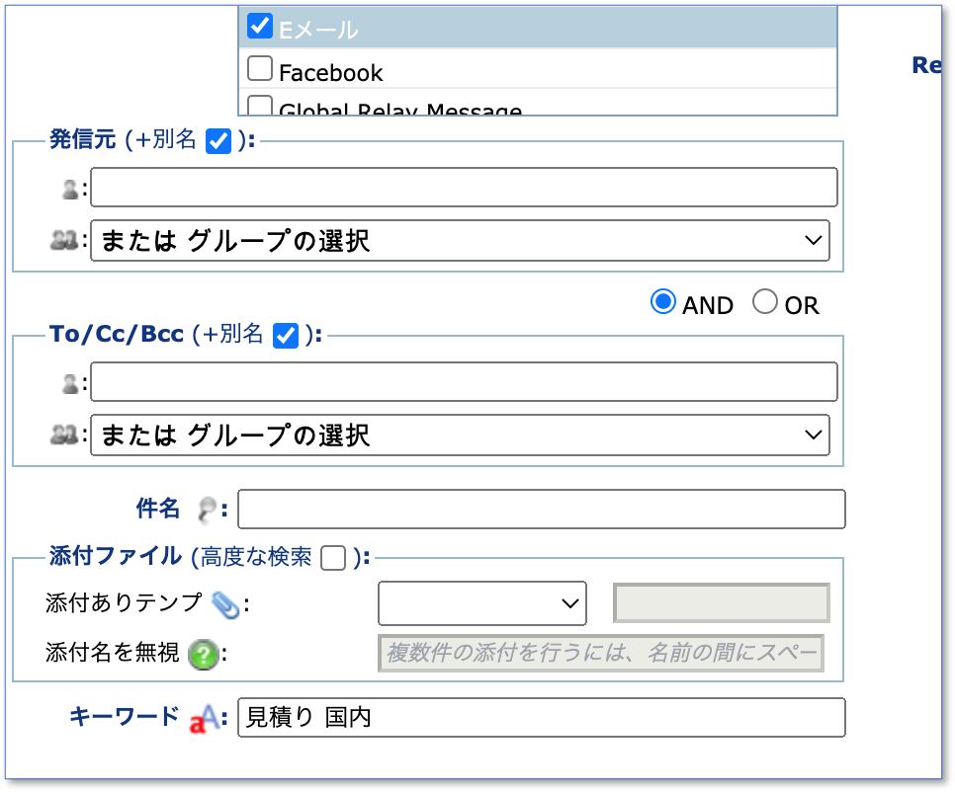Select the OR radio button
The image size is (955, 792).
(765, 302)
